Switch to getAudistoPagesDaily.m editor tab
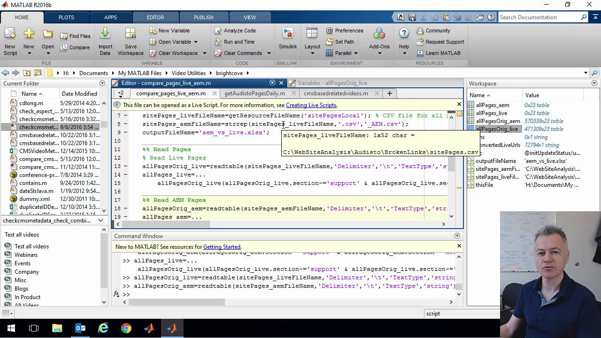Screen dimensions: 601x338 click(254, 93)
